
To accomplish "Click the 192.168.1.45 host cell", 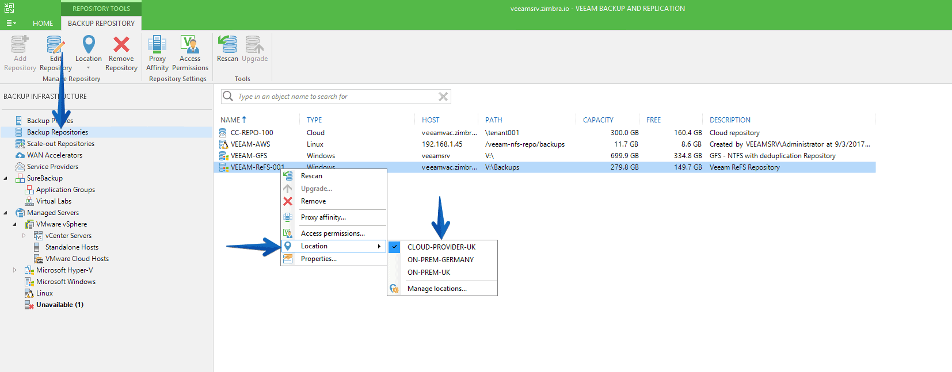I will (x=442, y=144).
